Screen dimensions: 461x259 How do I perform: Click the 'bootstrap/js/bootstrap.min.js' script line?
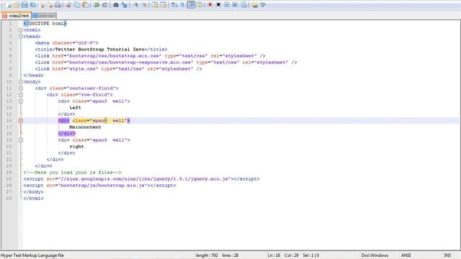click(x=99, y=186)
